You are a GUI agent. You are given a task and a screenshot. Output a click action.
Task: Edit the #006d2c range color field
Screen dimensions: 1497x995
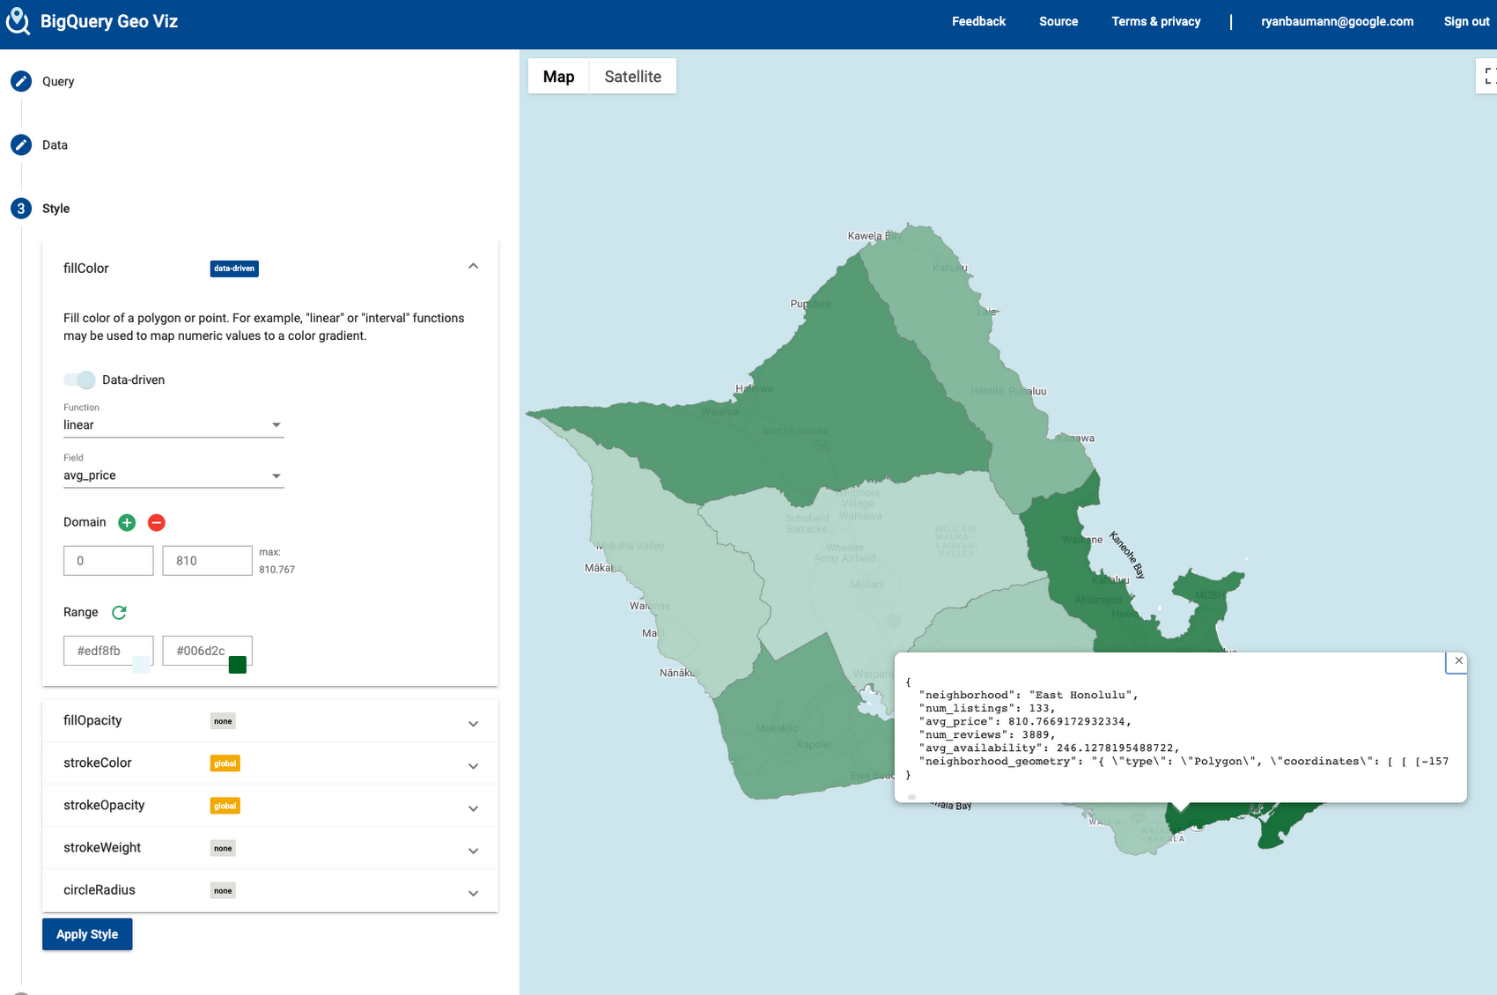tap(207, 651)
